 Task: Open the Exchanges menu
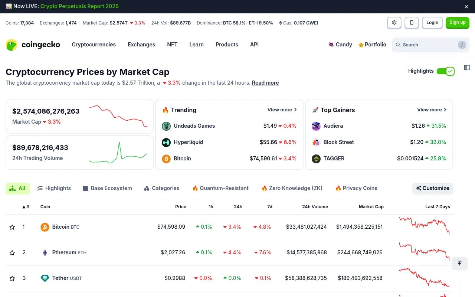click(x=141, y=45)
